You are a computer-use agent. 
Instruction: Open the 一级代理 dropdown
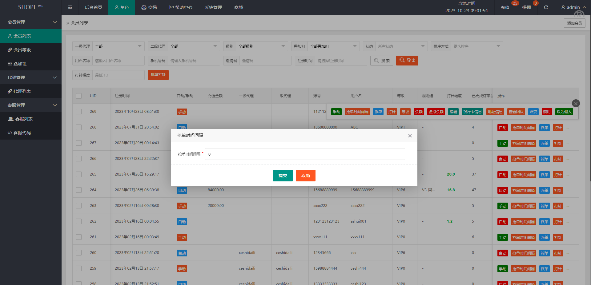click(x=119, y=46)
